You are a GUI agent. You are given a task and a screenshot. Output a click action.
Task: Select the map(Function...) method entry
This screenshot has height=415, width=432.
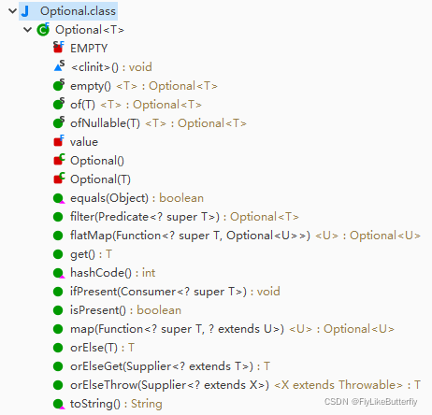coord(232,329)
